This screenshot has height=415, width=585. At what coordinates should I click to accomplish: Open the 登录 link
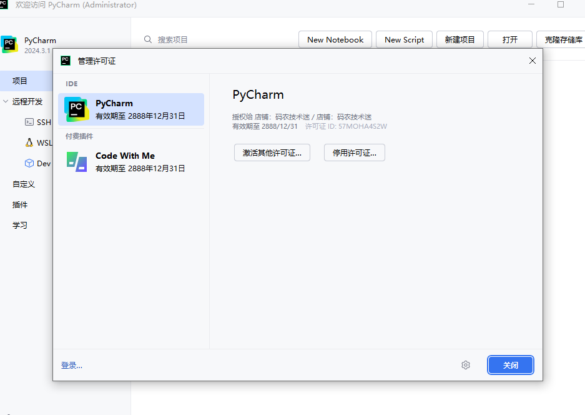pos(72,366)
